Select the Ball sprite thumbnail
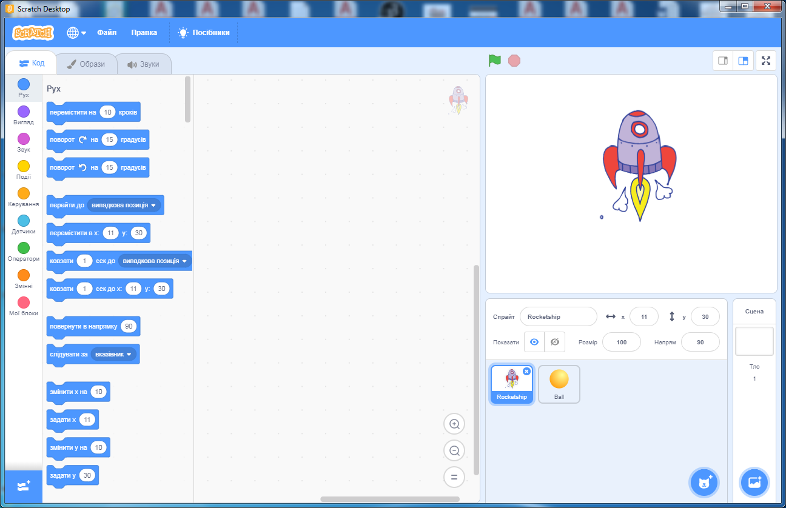The image size is (786, 508). pos(559,384)
